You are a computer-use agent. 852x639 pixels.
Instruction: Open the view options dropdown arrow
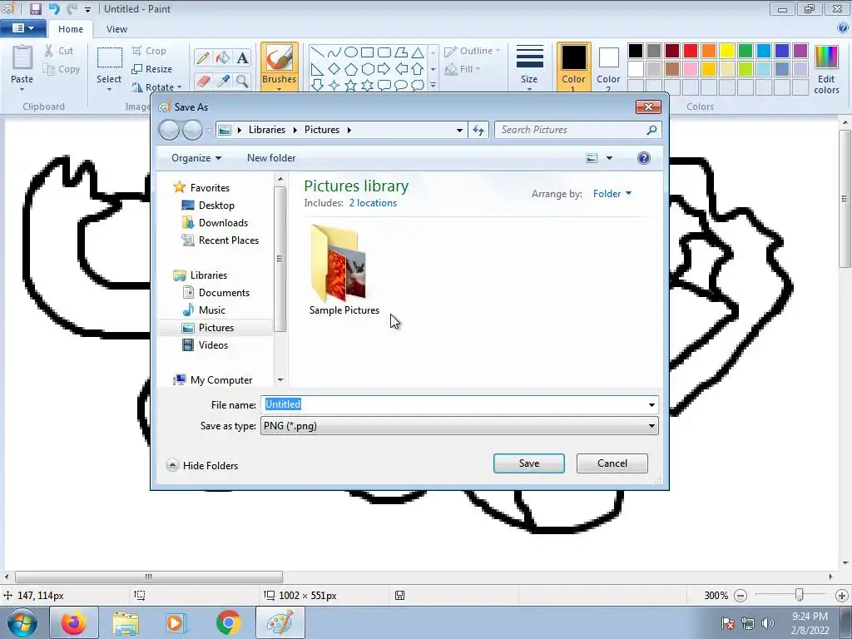[x=609, y=158]
